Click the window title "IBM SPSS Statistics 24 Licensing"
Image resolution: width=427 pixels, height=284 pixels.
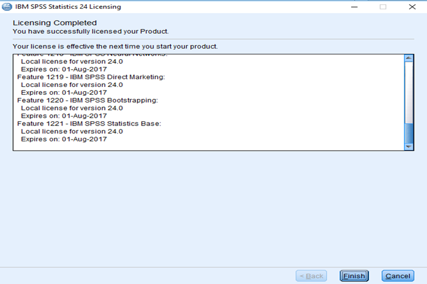click(x=68, y=7)
